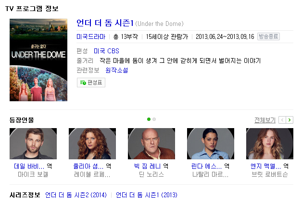Open actor 딘 노리스 name
Image resolution: width=302 pixels, height=202 pixels.
coord(151,174)
